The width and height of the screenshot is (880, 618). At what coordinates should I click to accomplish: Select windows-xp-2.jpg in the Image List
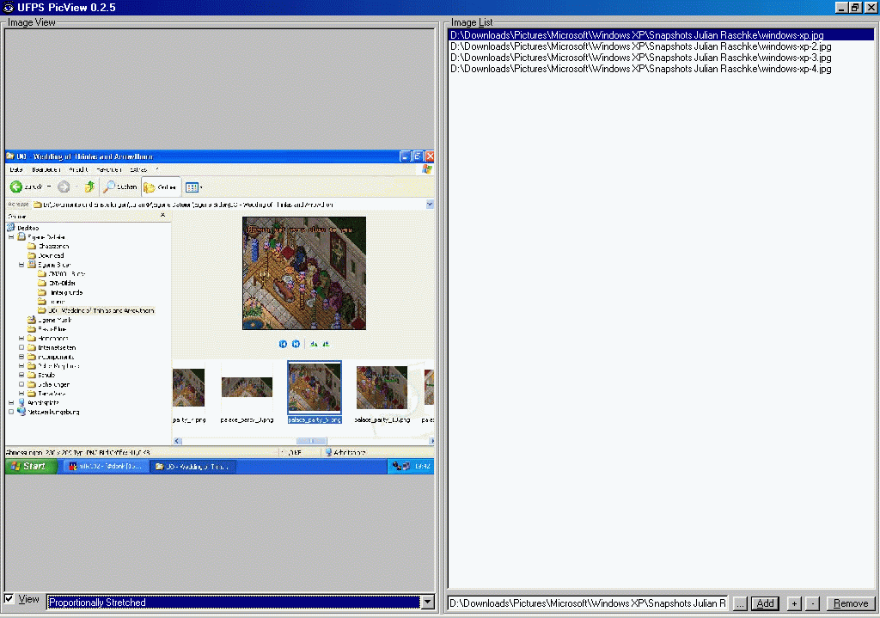[661, 46]
